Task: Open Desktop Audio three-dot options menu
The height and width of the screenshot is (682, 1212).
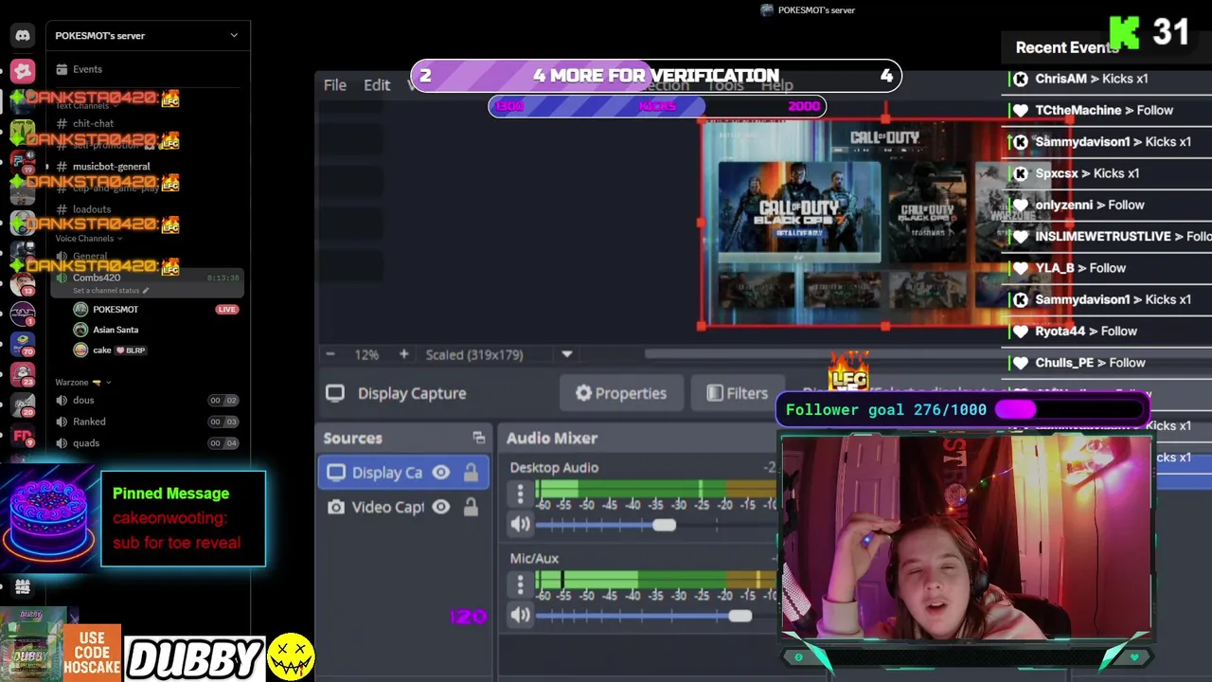Action: click(x=520, y=494)
